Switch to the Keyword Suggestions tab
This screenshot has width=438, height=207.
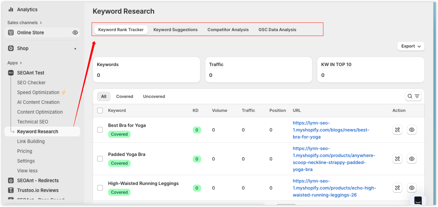[175, 30]
